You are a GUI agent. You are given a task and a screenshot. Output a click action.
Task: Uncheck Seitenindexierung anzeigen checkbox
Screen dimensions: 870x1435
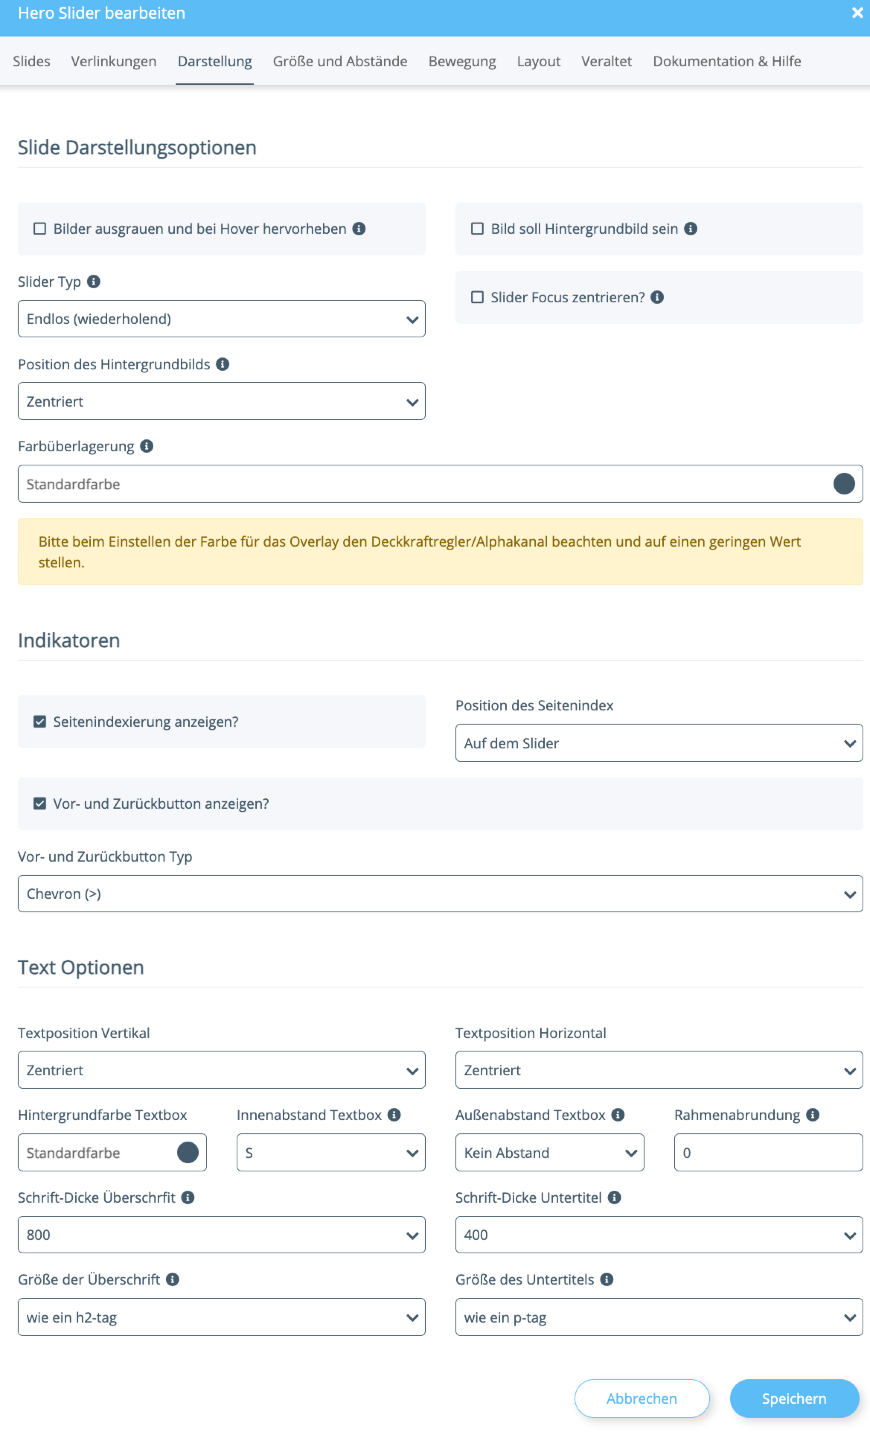click(x=39, y=722)
